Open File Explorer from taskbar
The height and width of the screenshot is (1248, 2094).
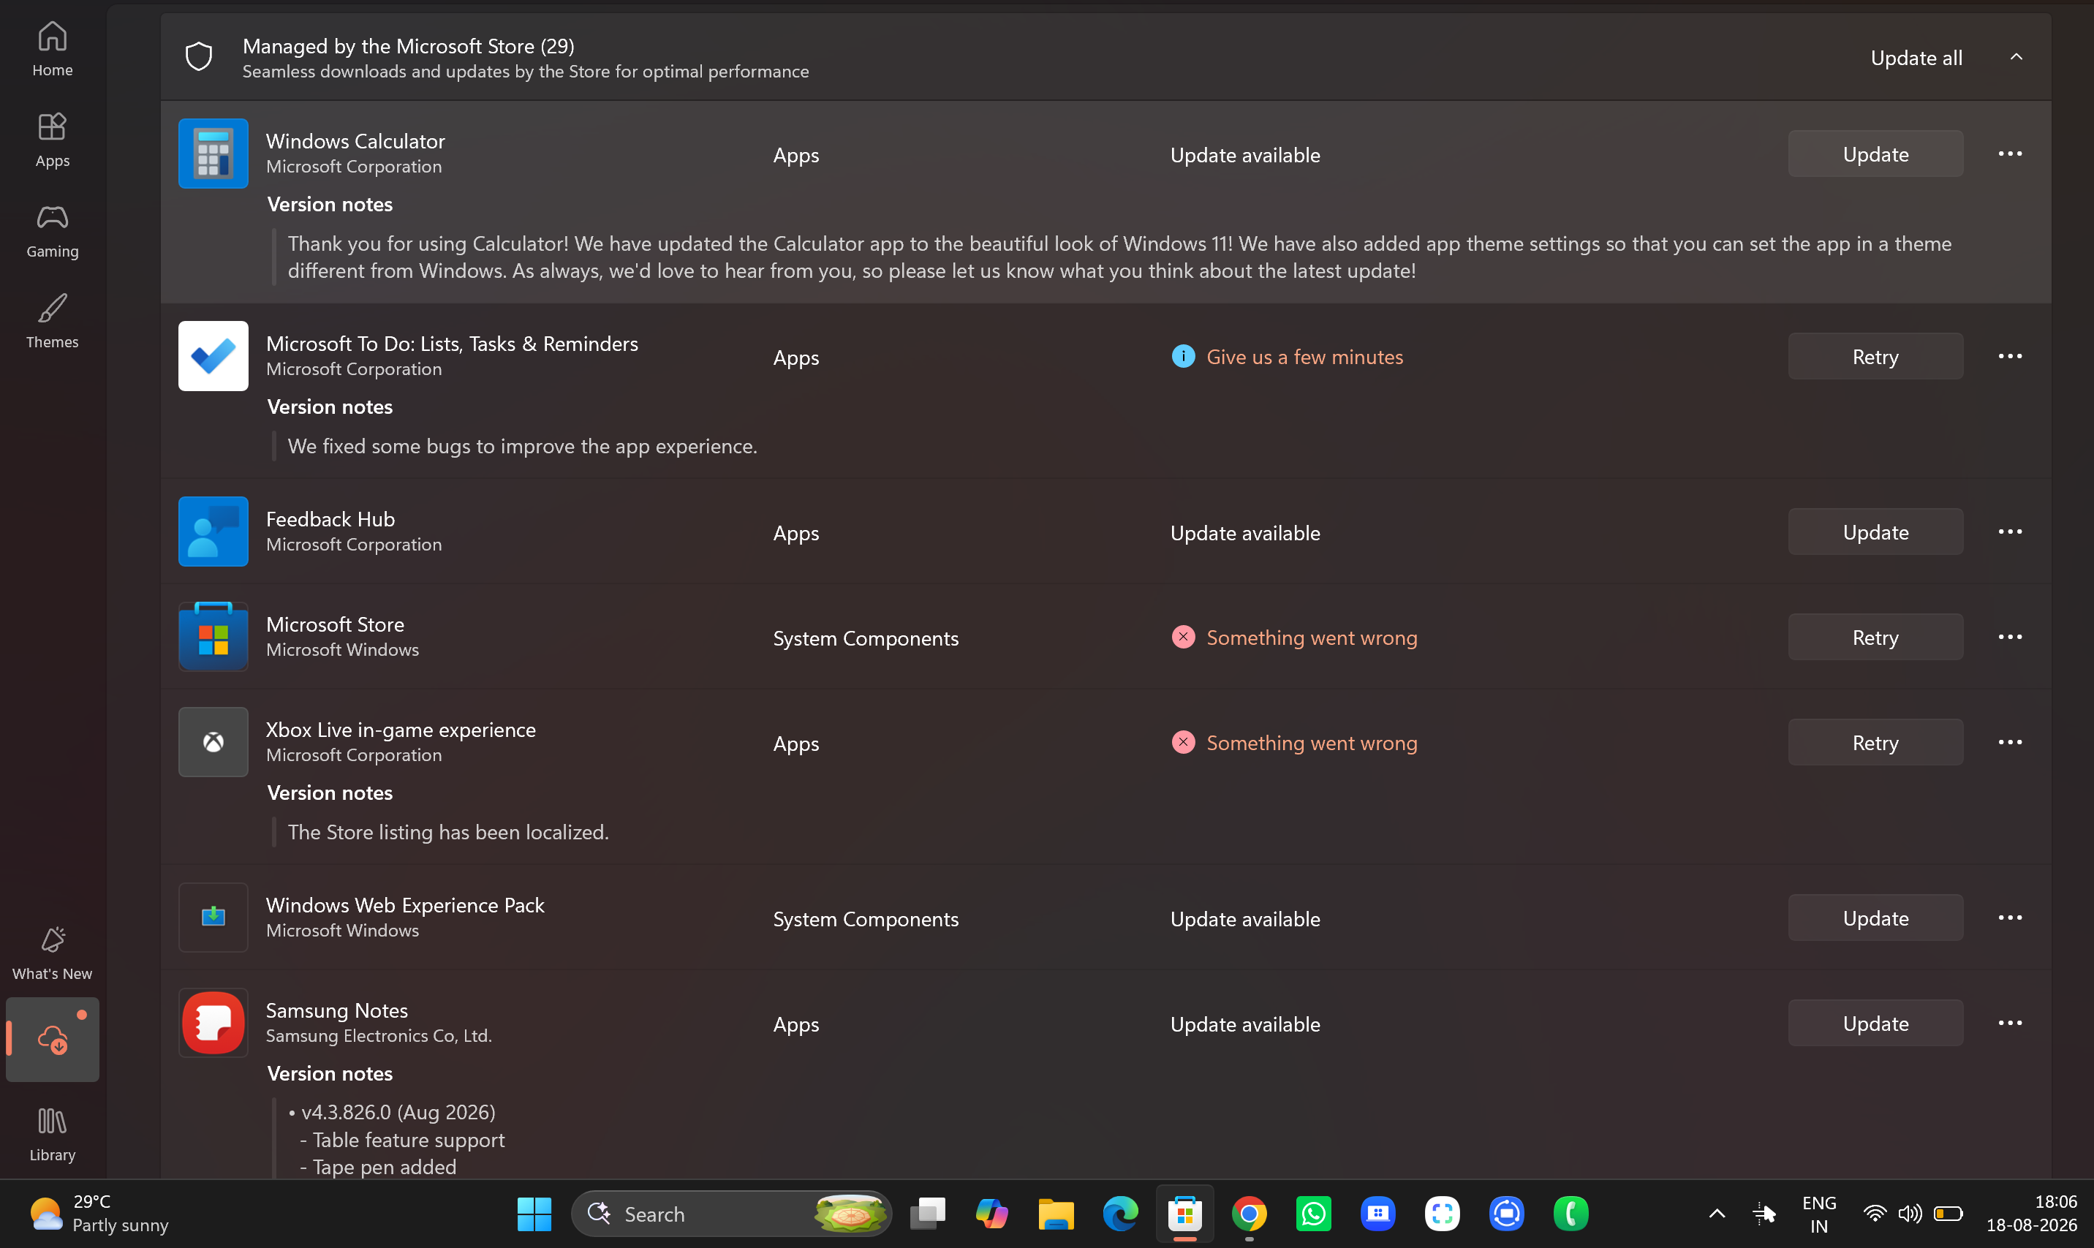(1057, 1214)
